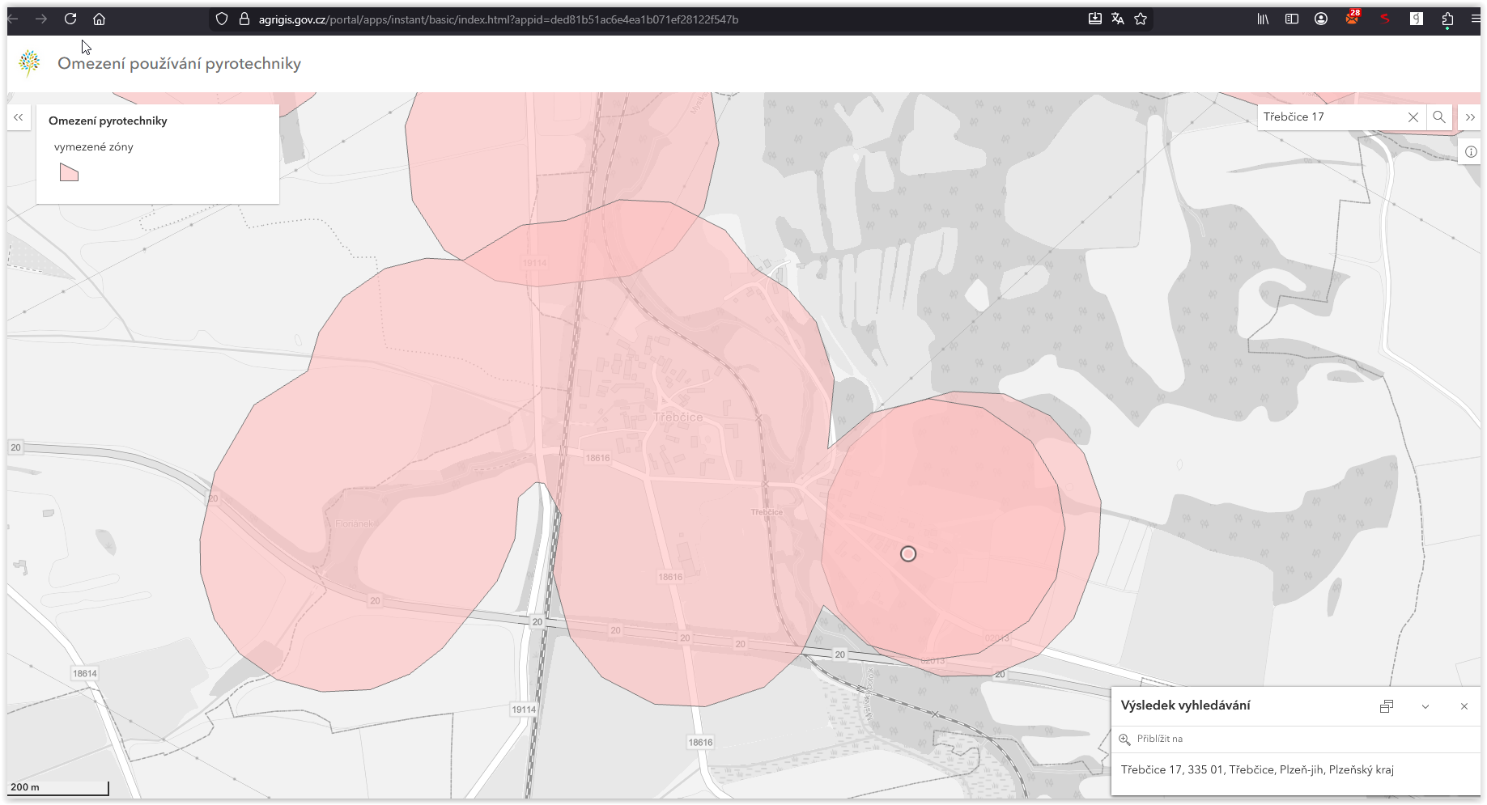Open tracking protection shield info
The height and width of the screenshot is (805, 1487).
pos(222,19)
